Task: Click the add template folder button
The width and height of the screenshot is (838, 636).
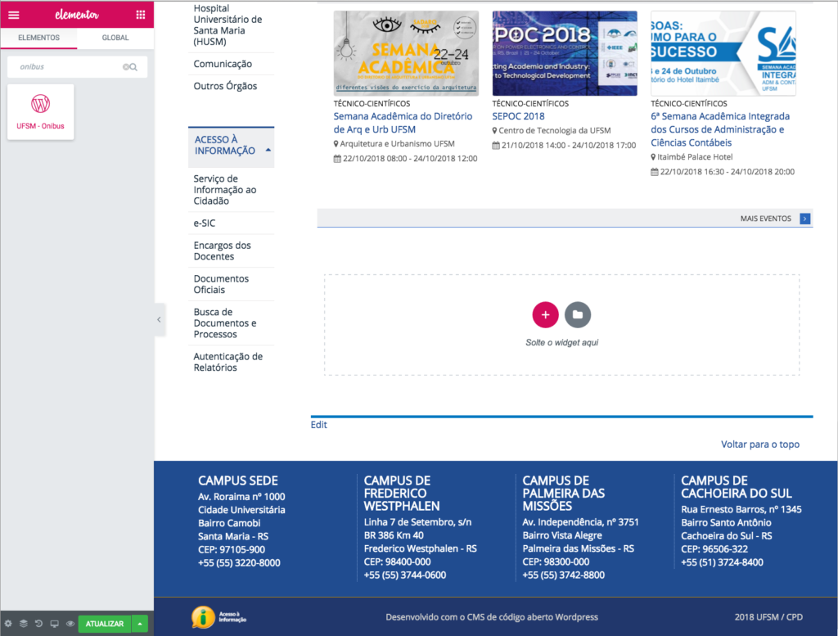Action: (x=578, y=314)
